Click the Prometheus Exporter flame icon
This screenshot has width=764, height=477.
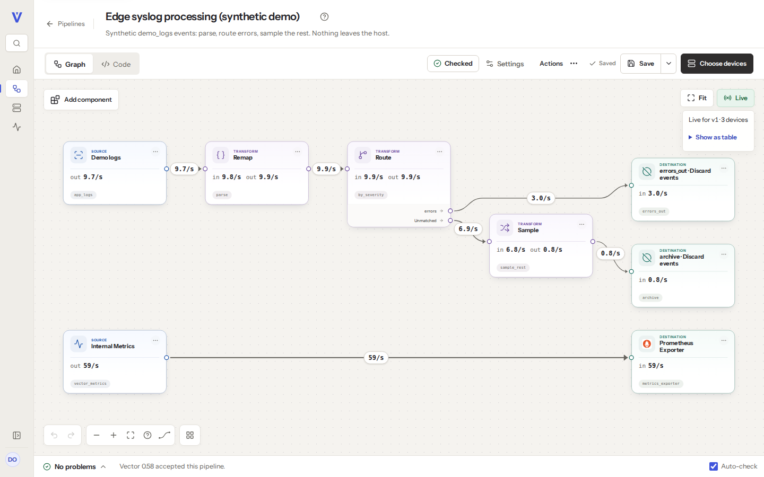(647, 344)
